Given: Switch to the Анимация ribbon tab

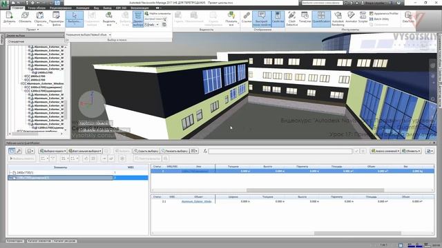Looking at the screenshot, I should click(83, 8).
